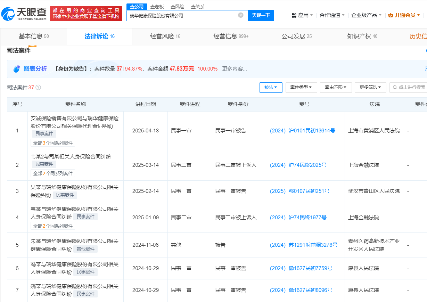
Task: Open the 公司发展 tab
Action: click(x=296, y=36)
